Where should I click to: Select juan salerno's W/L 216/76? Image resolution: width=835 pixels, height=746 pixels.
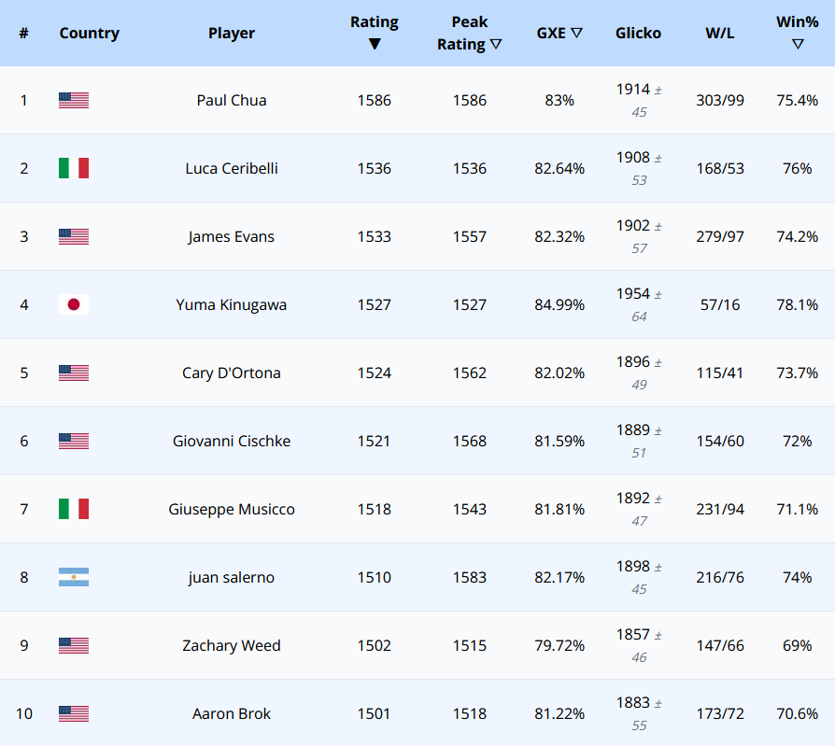pos(719,577)
